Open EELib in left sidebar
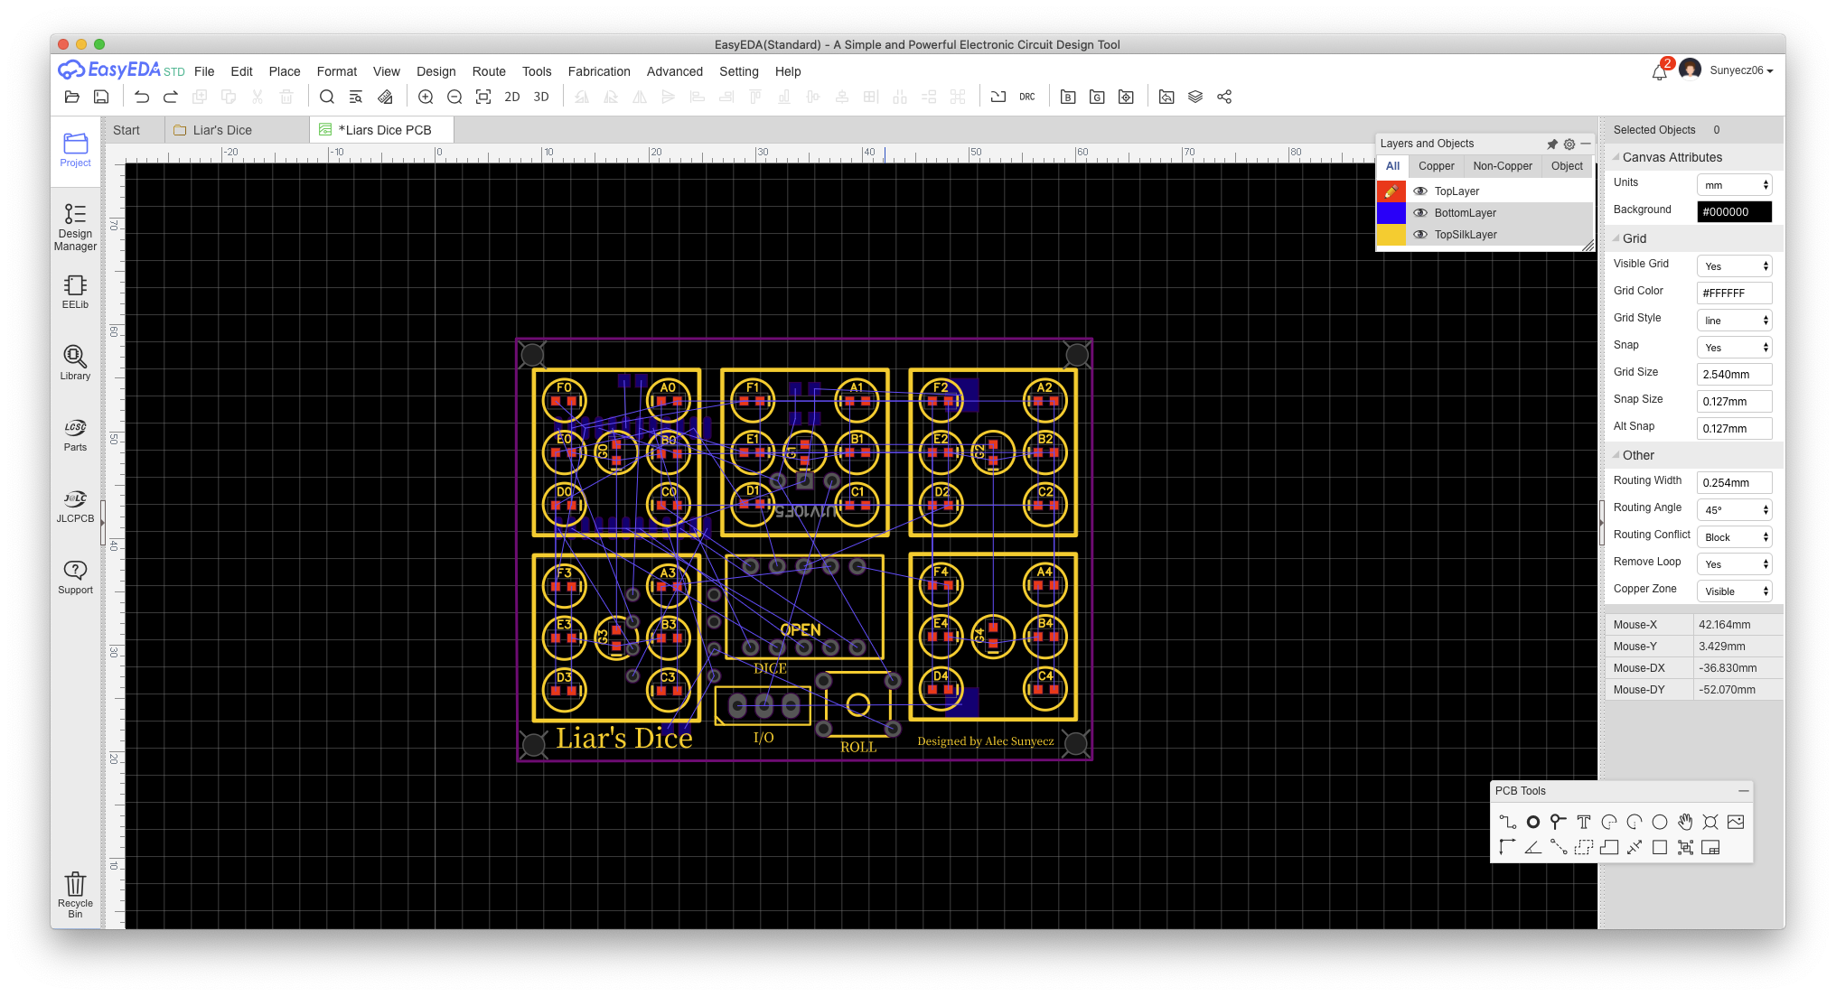Screen dimensions: 1836x996 click(x=75, y=292)
